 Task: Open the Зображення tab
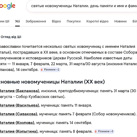(36, 21)
